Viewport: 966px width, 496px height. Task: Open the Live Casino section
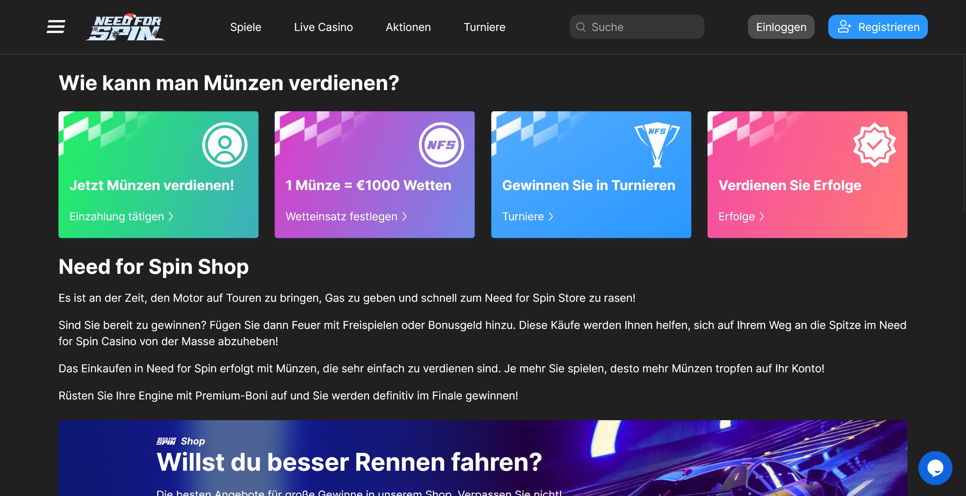pyautogui.click(x=323, y=27)
